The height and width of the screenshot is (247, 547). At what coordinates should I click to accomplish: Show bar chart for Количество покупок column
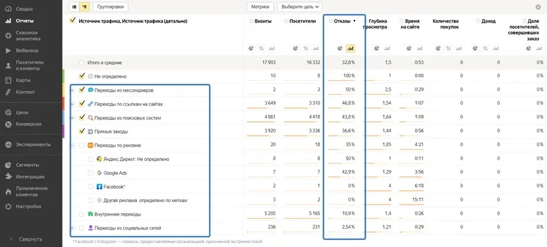(458, 48)
